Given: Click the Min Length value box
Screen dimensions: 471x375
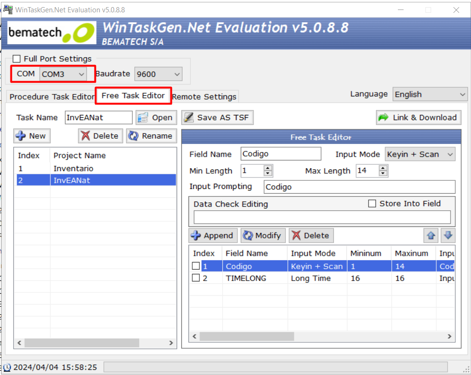Looking at the screenshot, I should 252,170.
